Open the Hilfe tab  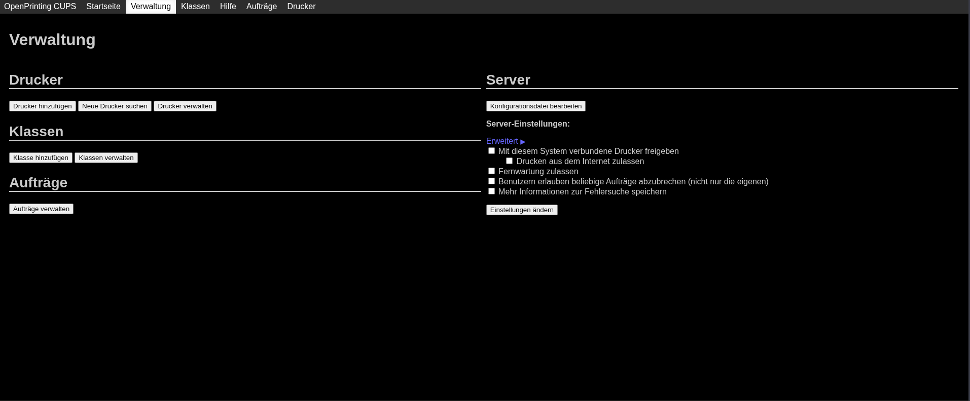coord(228,7)
